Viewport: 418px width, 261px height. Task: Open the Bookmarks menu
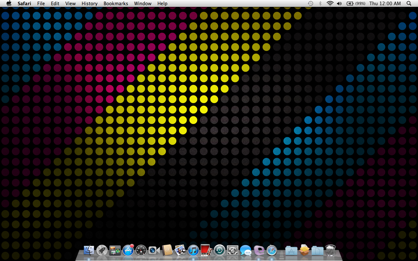[116, 4]
